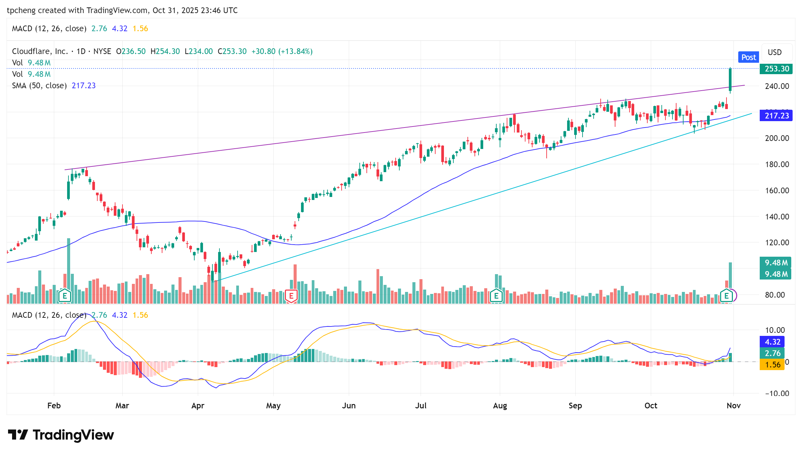The width and height of the screenshot is (802, 455).
Task: Click the February green earnings E marker
Action: (x=65, y=296)
